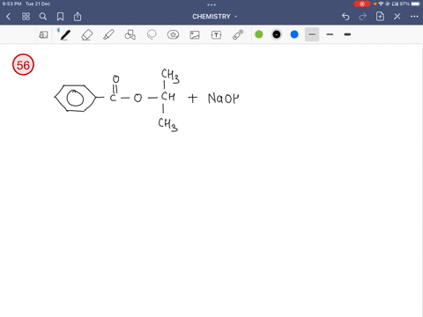Open the share/export menu
The height and width of the screenshot is (317, 423).
pyautogui.click(x=78, y=17)
